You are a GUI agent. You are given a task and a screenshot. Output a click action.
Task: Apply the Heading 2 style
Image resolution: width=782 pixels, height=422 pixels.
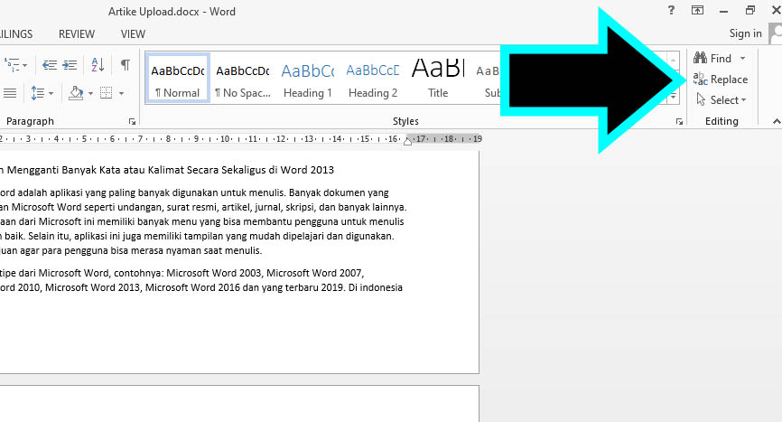coord(373,78)
